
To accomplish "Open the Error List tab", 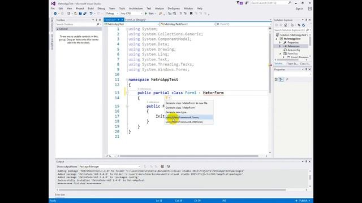I will (60, 195).
